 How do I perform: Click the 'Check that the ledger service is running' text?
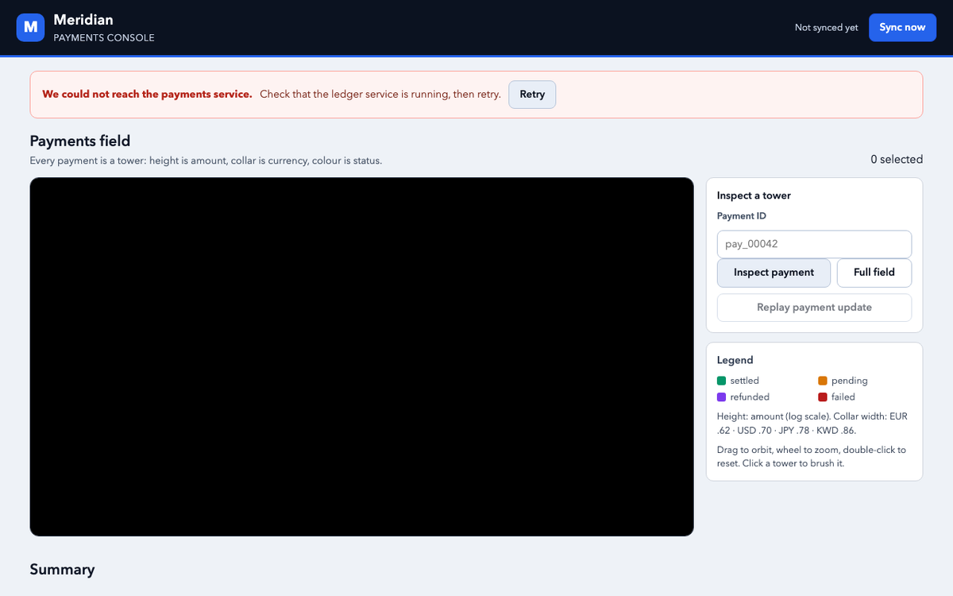(380, 95)
